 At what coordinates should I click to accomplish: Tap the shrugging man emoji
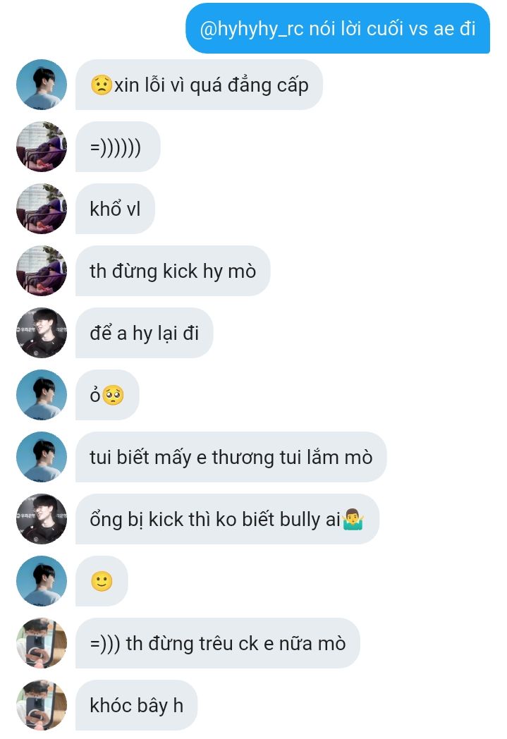tap(353, 520)
